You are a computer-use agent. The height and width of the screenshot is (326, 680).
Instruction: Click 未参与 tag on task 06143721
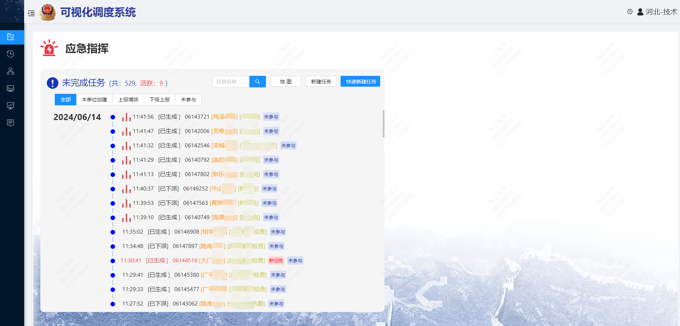coord(271,117)
